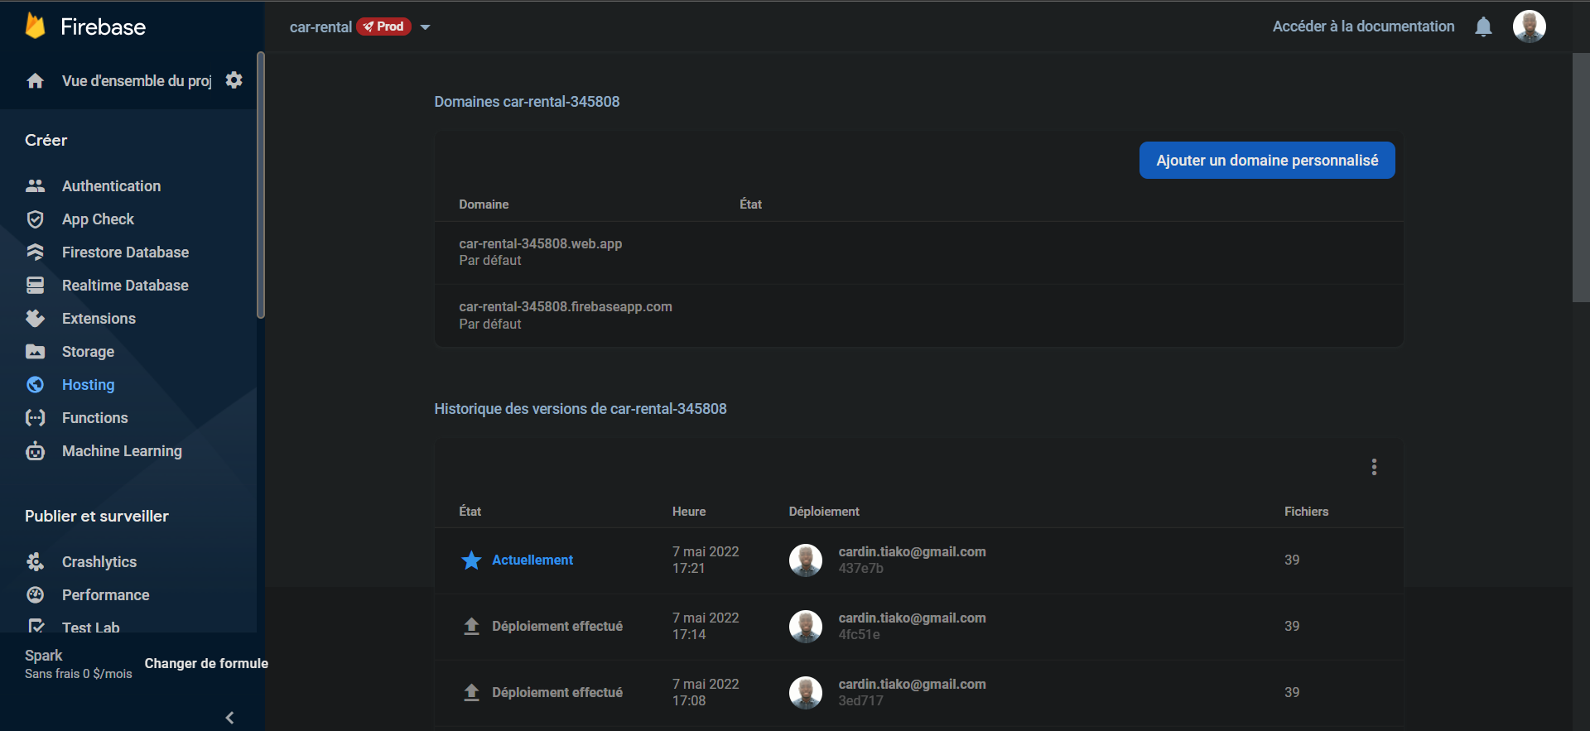1590x731 pixels.
Task: Click the Authentication people icon
Action: point(35,185)
